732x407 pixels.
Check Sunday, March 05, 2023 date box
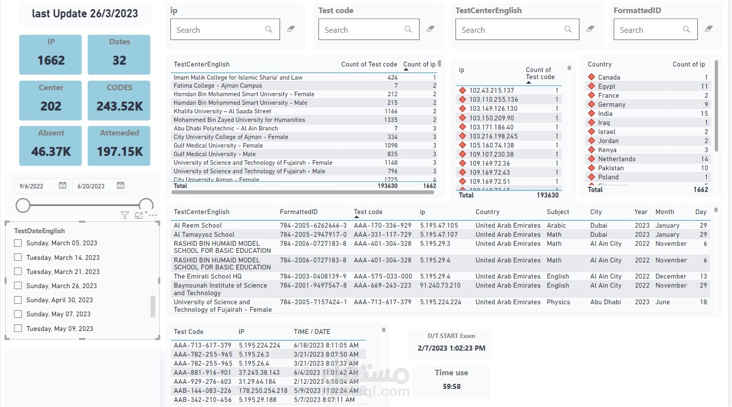[x=18, y=243]
